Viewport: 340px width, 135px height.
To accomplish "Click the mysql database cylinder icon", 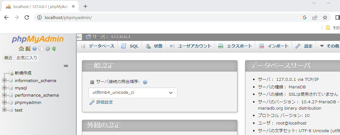I will click(11, 88).
